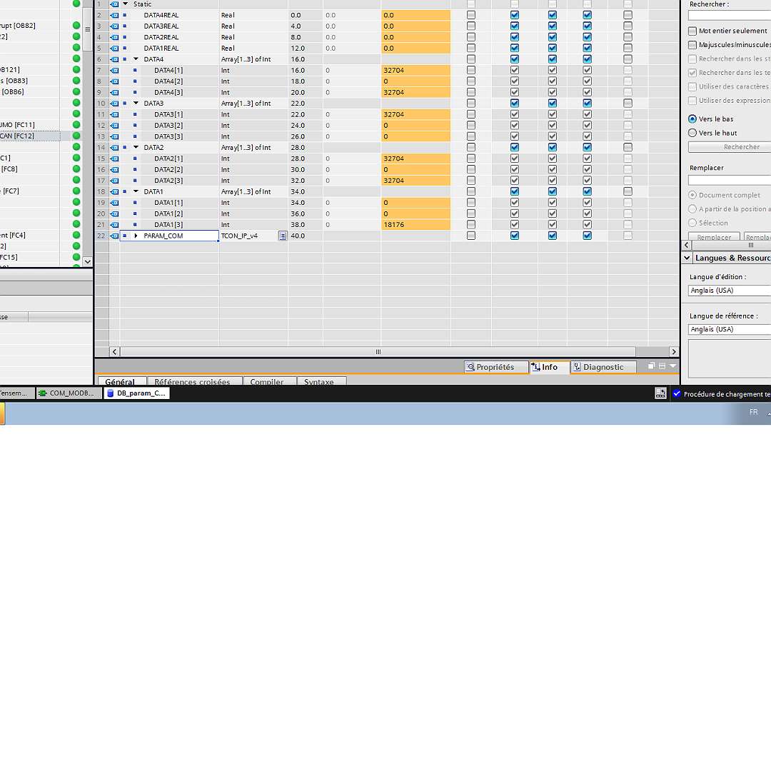Image resolution: width=771 pixels, height=771 pixels.
Task: Untick the first blue checked box in the PARAM_COM row
Action: pyautogui.click(x=514, y=236)
